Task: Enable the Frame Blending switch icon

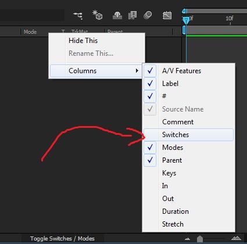Action: [x=133, y=15]
